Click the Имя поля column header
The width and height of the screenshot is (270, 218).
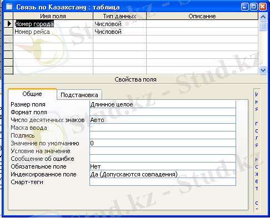[x=53, y=16]
